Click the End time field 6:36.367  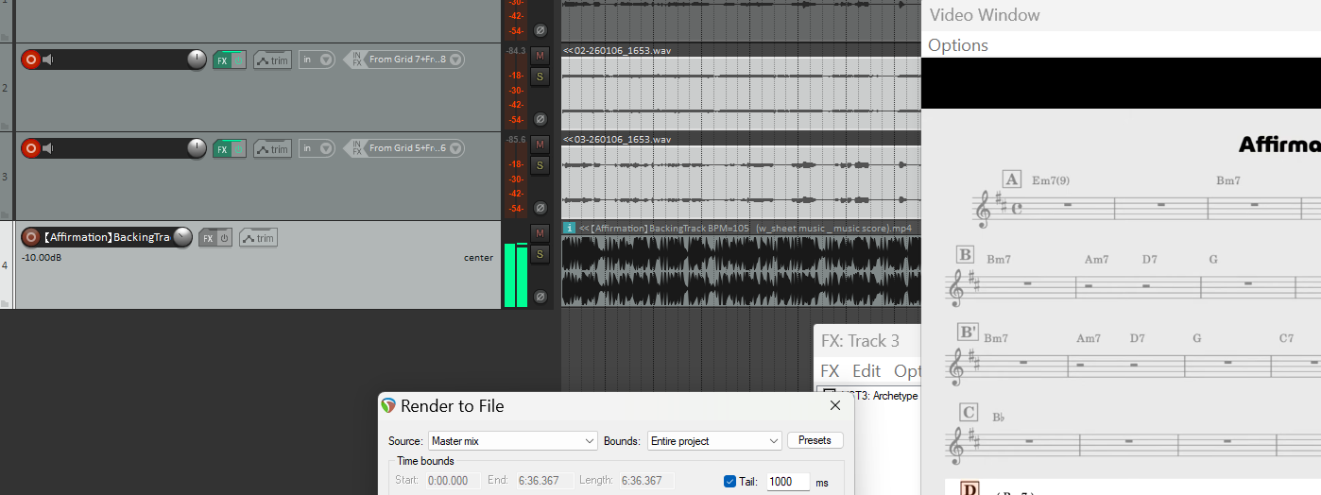click(543, 481)
